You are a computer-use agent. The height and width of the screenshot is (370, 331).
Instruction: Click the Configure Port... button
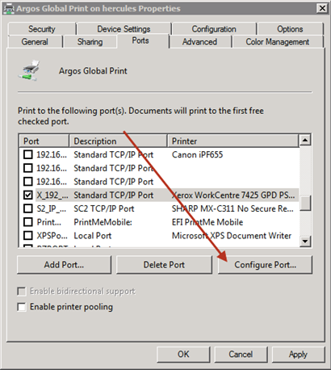click(265, 265)
